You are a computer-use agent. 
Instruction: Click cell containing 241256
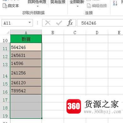point(26,73)
